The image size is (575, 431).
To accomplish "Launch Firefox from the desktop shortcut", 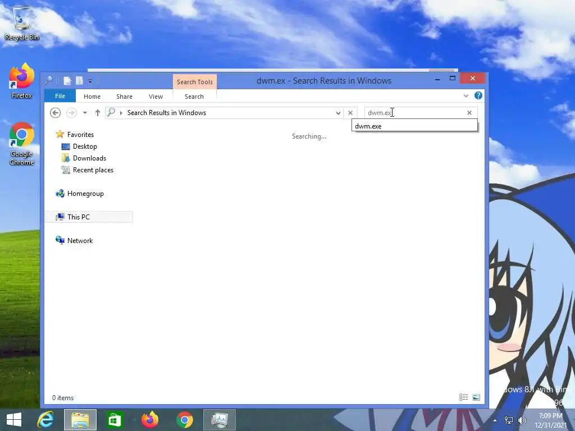I will (x=22, y=81).
